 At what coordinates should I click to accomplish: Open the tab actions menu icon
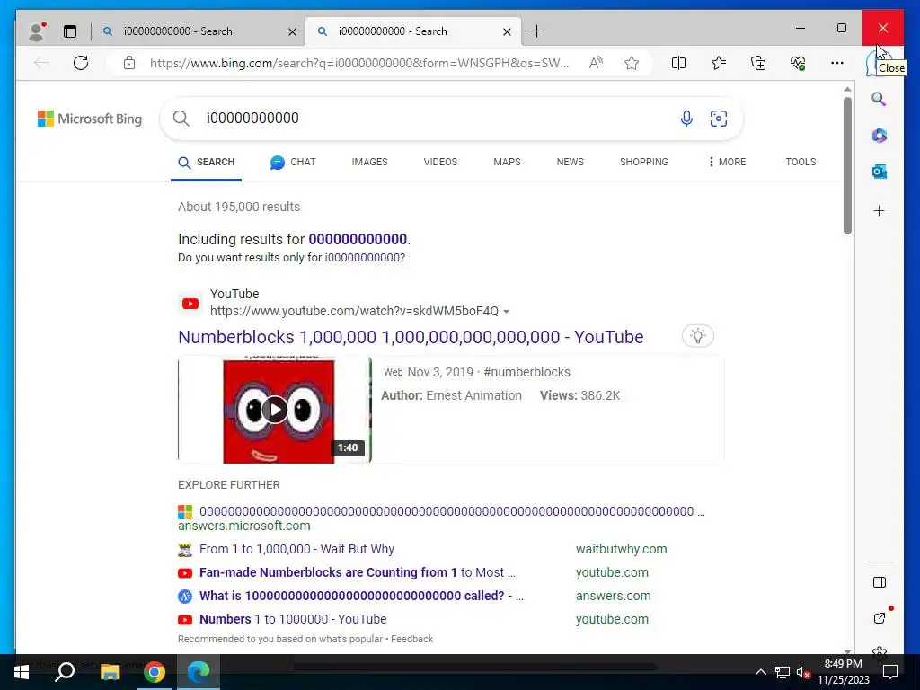70,31
